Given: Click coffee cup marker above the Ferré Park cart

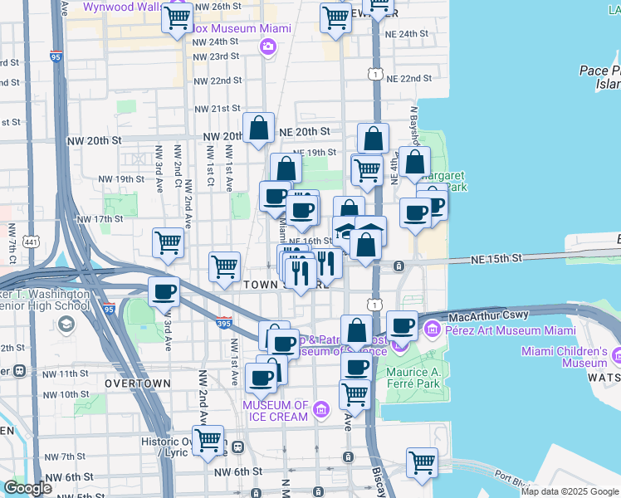Looking at the screenshot, I should click(x=356, y=368).
